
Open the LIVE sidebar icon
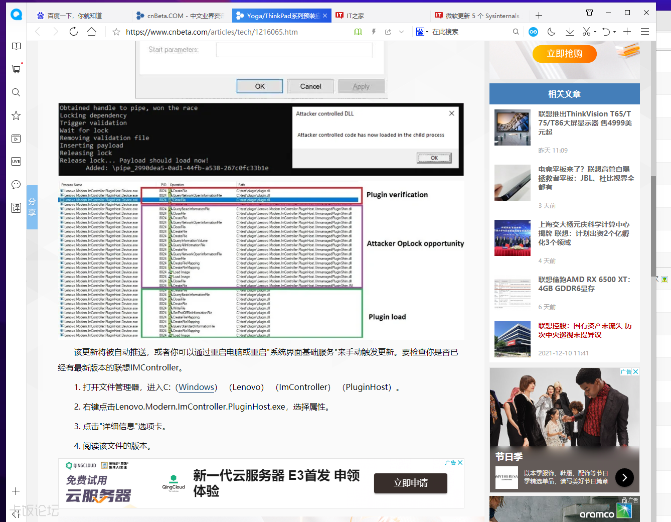(16, 162)
